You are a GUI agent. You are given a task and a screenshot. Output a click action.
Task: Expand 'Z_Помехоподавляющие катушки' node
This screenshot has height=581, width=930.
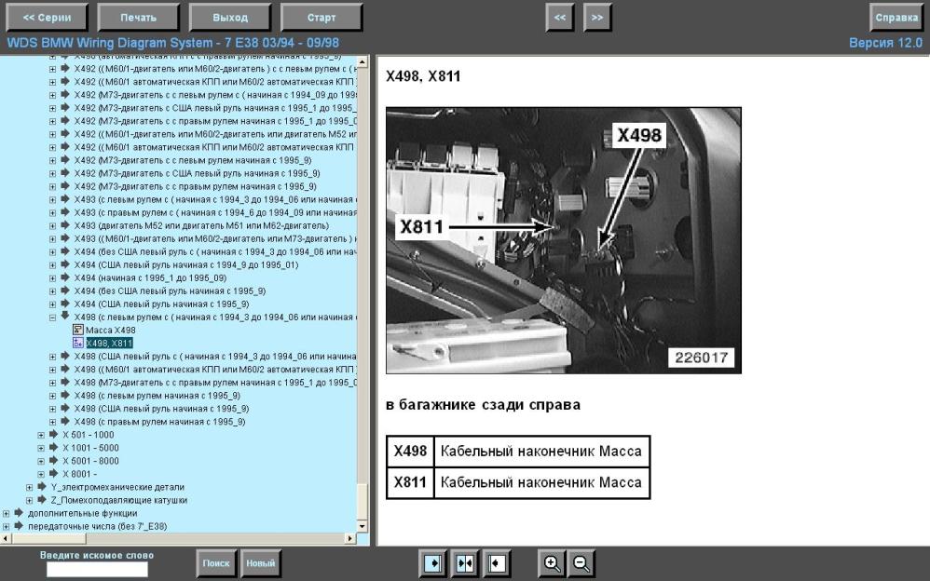[x=29, y=500]
